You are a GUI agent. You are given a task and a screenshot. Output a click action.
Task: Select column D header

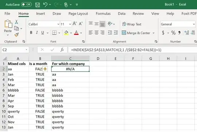click(98, 59)
